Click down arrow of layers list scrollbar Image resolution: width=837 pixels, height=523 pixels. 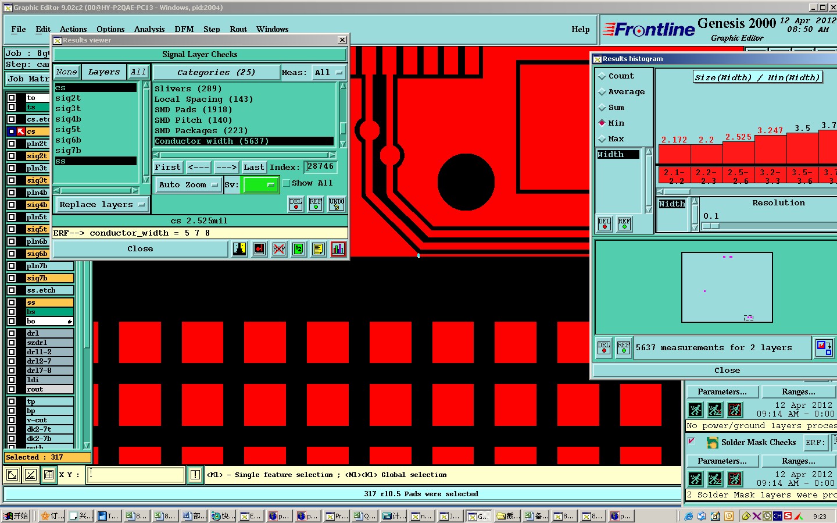146,180
